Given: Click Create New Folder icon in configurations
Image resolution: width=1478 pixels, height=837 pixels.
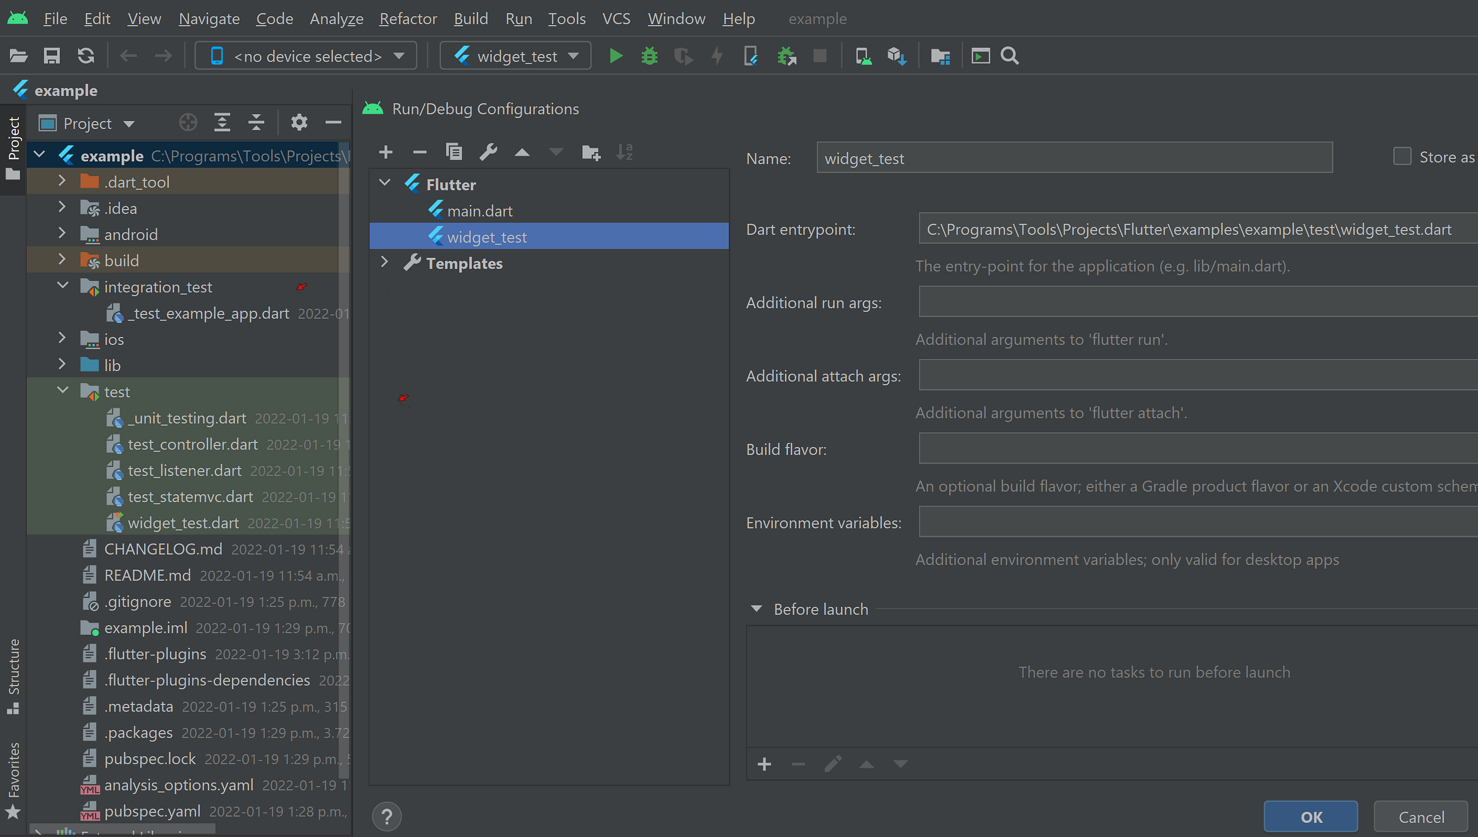Looking at the screenshot, I should (x=591, y=152).
